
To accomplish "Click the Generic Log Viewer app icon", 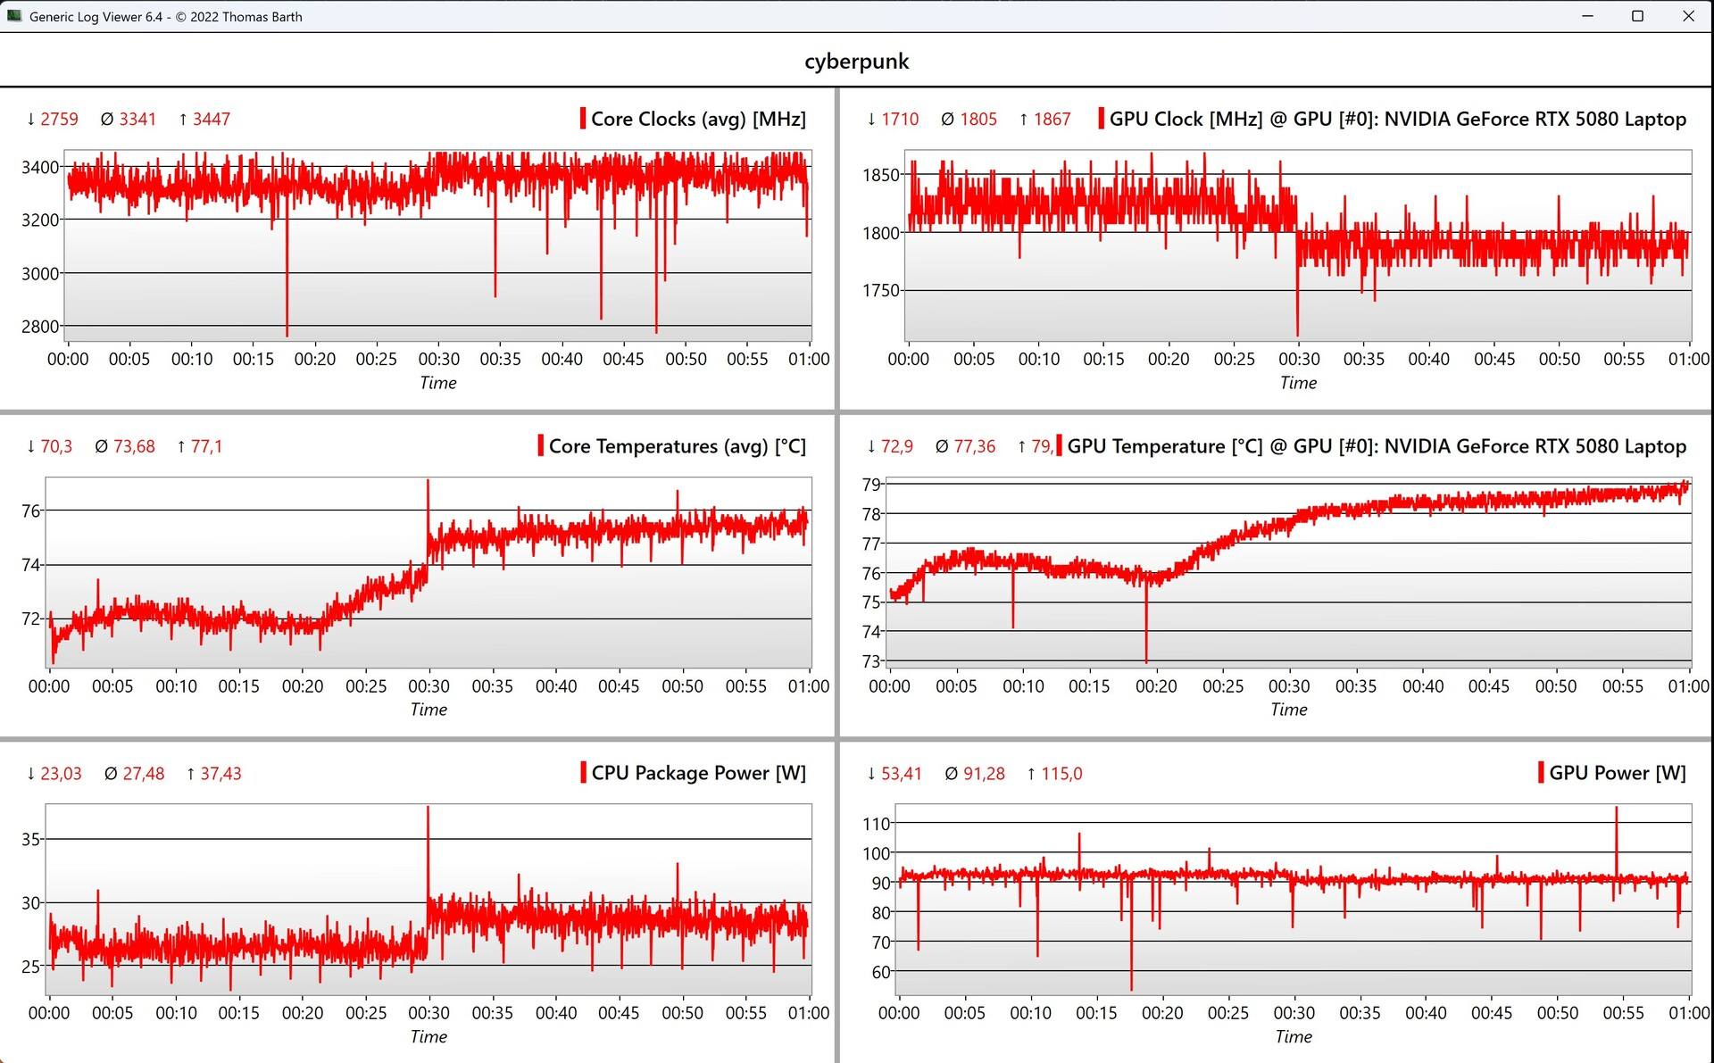I will [13, 16].
